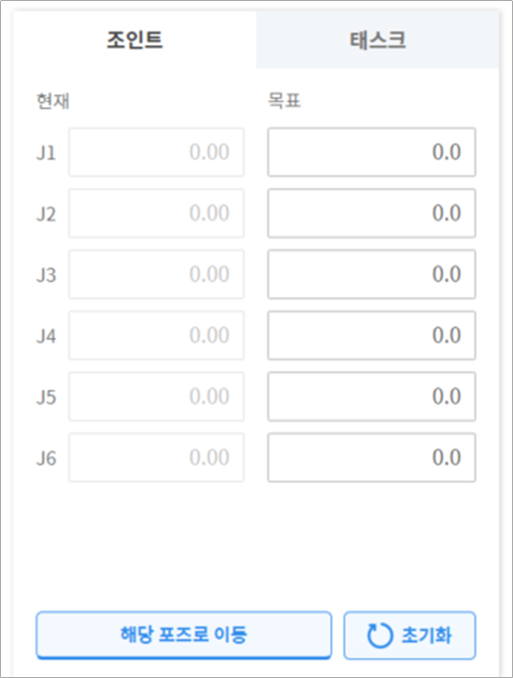
Task: Select the J1 target value field
Action: click(x=372, y=153)
